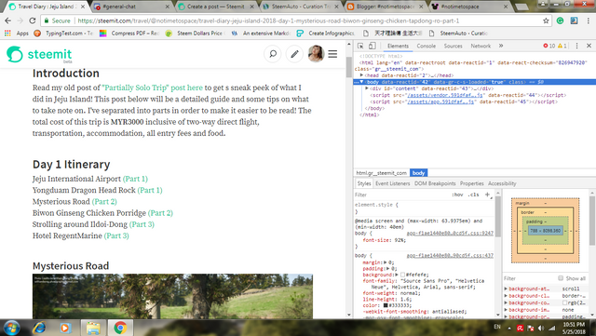Click the green Grammarly extension icon

coord(560,20)
